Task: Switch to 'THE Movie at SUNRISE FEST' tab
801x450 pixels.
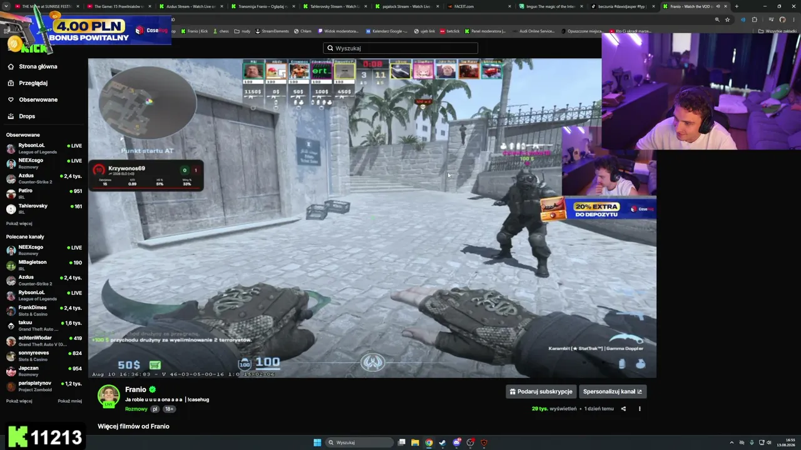Action: 47,6
